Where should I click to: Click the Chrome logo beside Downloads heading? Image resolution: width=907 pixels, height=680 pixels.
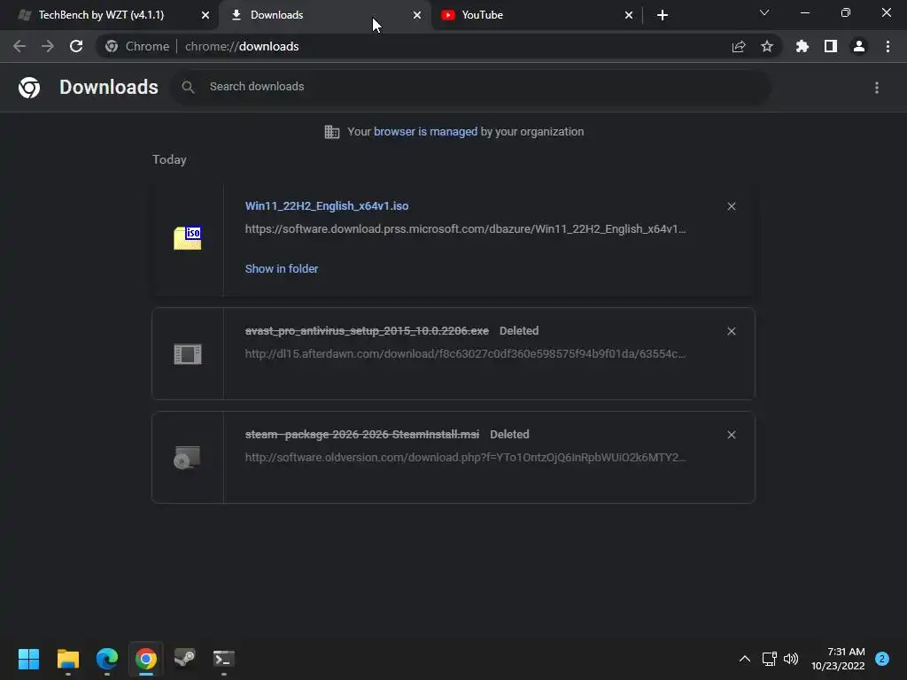29,88
